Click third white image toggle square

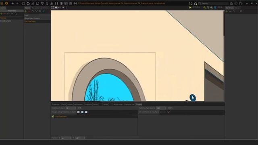(x=86, y=112)
